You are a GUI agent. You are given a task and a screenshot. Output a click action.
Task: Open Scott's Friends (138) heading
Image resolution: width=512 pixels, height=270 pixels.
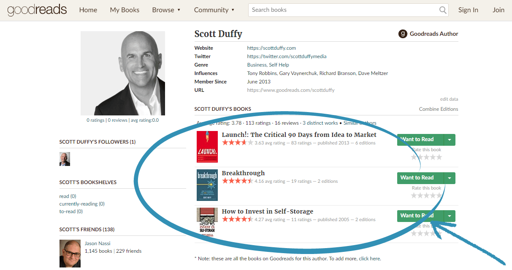click(87, 230)
